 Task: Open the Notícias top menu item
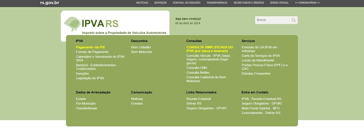point(142,3)
